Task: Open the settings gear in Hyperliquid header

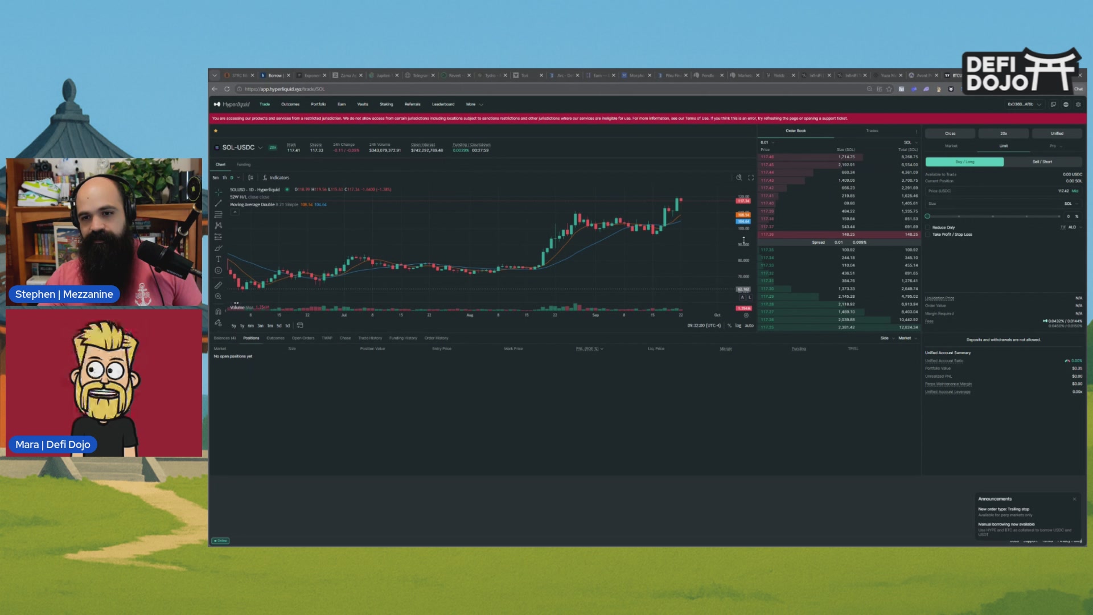Action: (x=1078, y=104)
